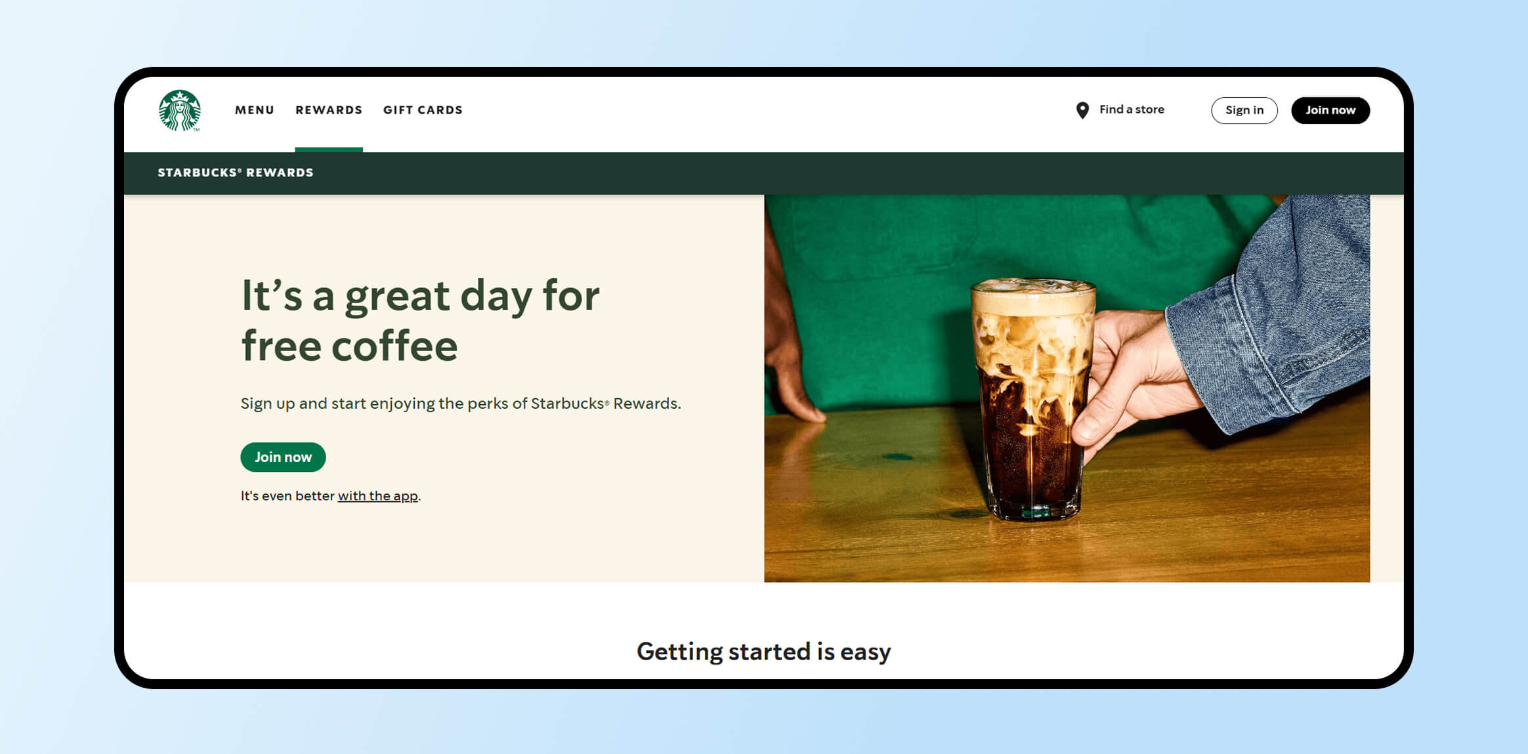Click the green Join now hero button

(283, 457)
